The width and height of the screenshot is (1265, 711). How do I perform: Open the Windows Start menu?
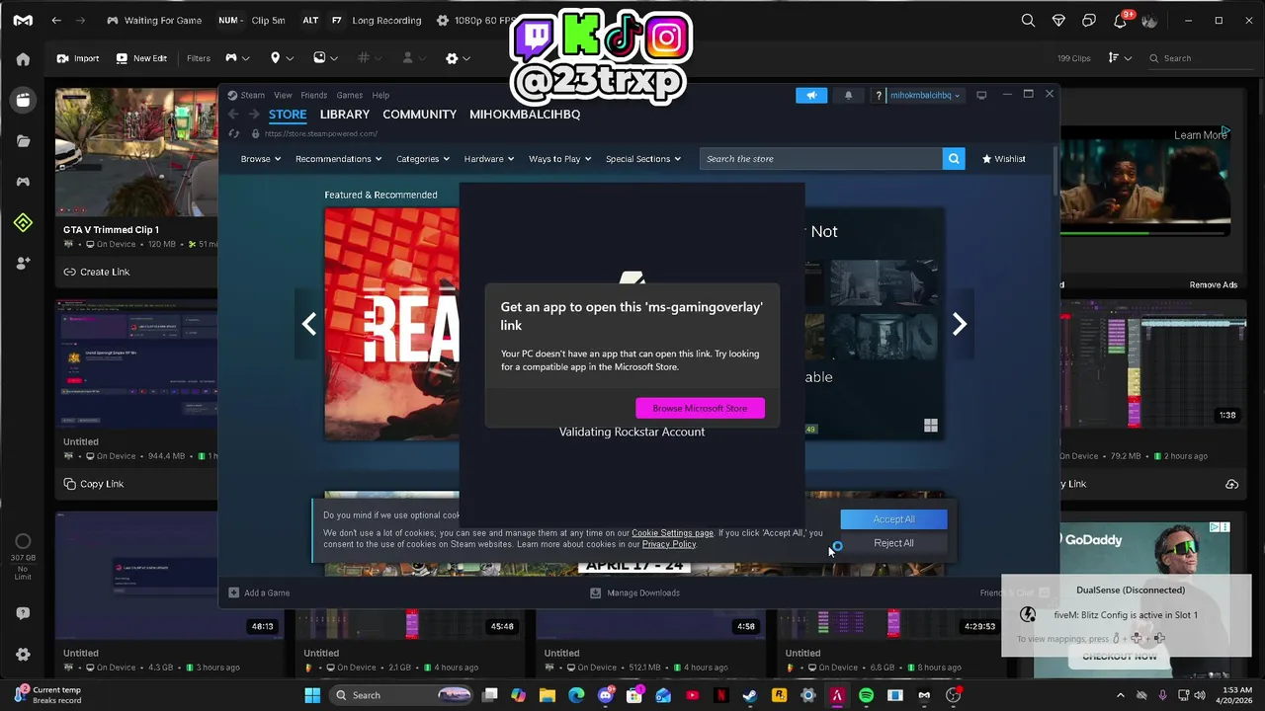[x=312, y=695]
